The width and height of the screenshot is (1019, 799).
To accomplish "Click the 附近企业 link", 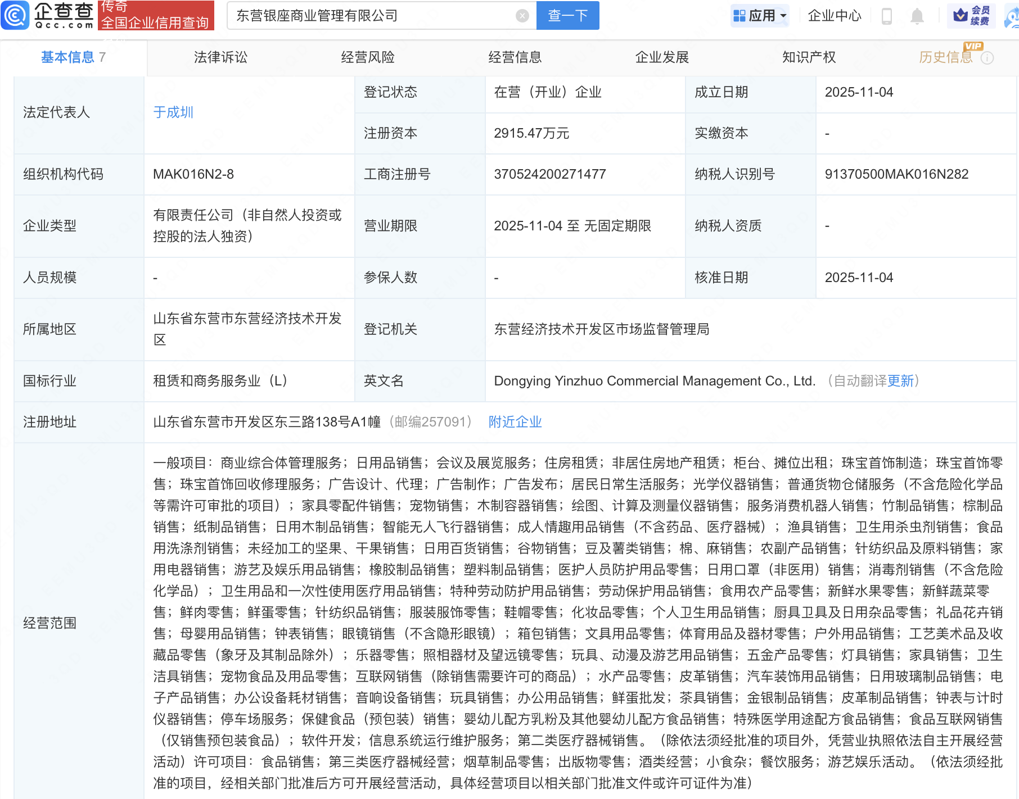I will tap(515, 422).
